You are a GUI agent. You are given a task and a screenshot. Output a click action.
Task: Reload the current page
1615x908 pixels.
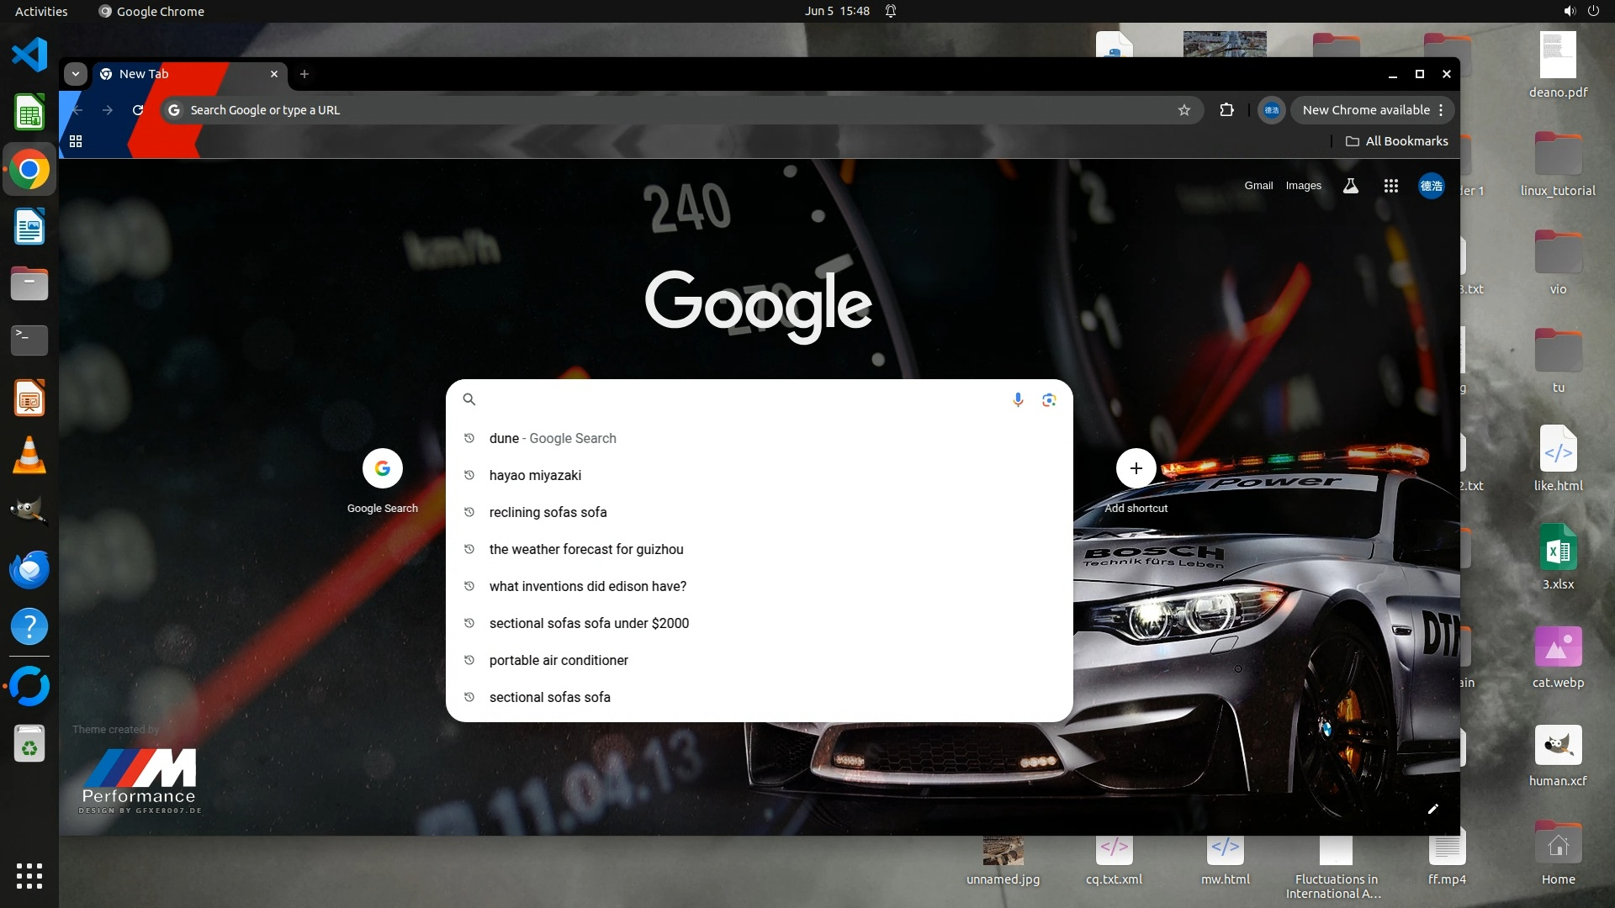[x=138, y=110]
